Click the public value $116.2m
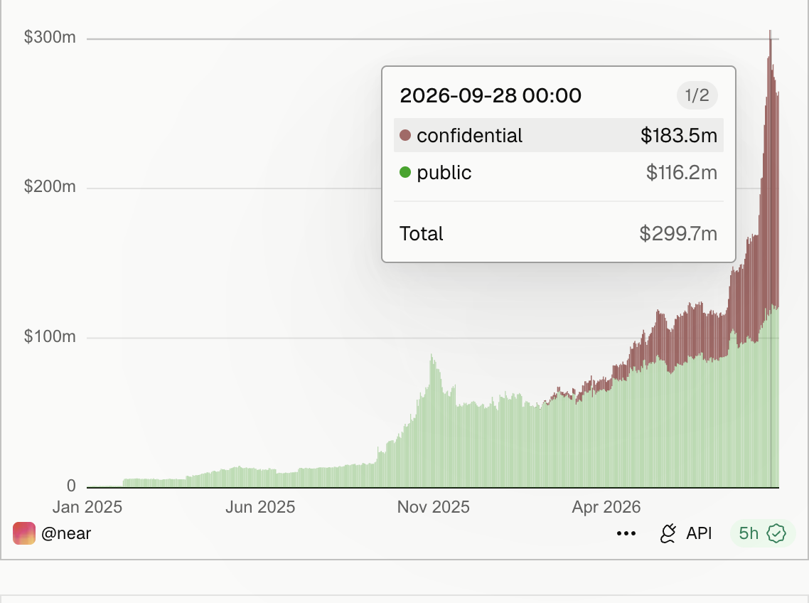The width and height of the screenshot is (809, 603). (682, 173)
